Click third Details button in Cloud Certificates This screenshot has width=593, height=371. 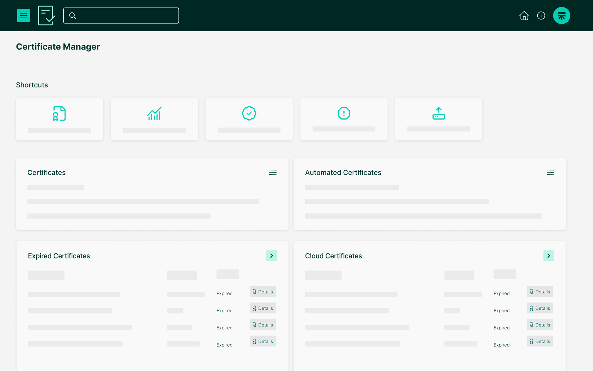pyautogui.click(x=540, y=325)
